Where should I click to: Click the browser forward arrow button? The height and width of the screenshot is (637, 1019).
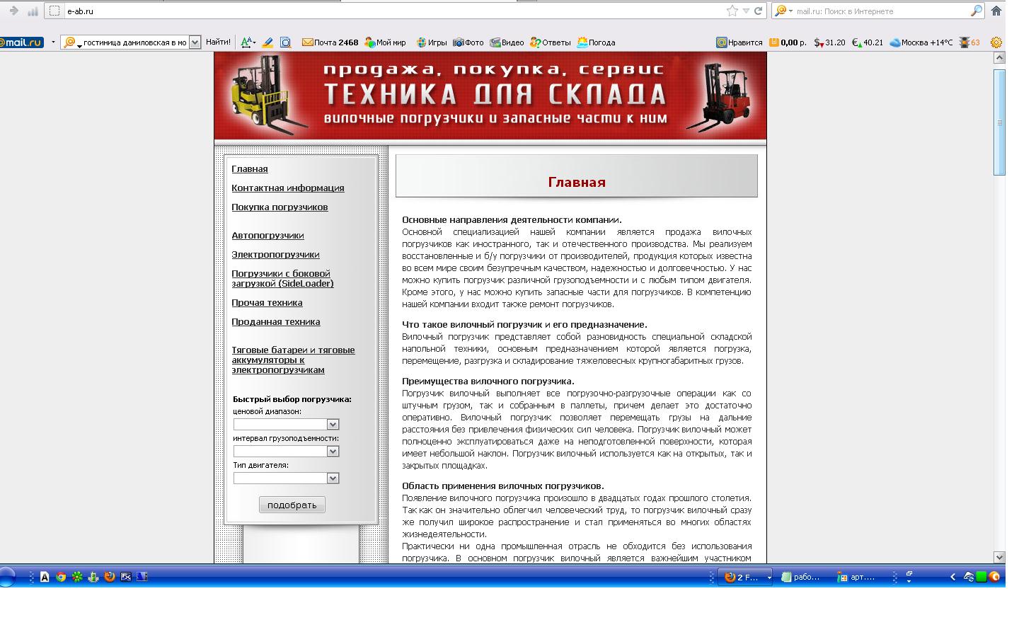click(13, 11)
